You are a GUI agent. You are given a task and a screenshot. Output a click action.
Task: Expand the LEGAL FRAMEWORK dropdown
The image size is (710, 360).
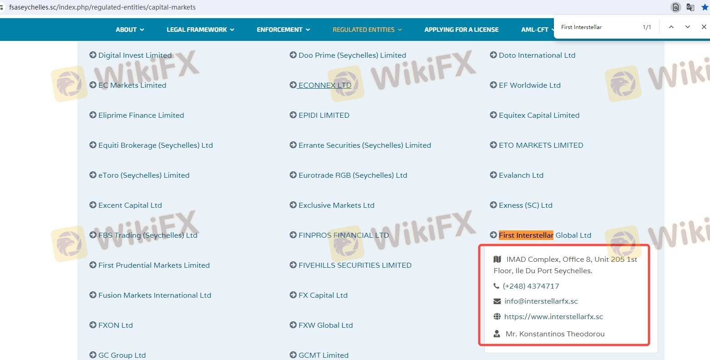[200, 30]
